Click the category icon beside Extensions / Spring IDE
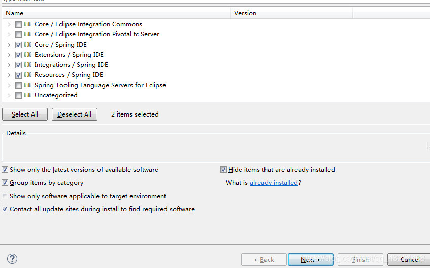Image resolution: width=430 pixels, height=268 pixels. [28, 55]
